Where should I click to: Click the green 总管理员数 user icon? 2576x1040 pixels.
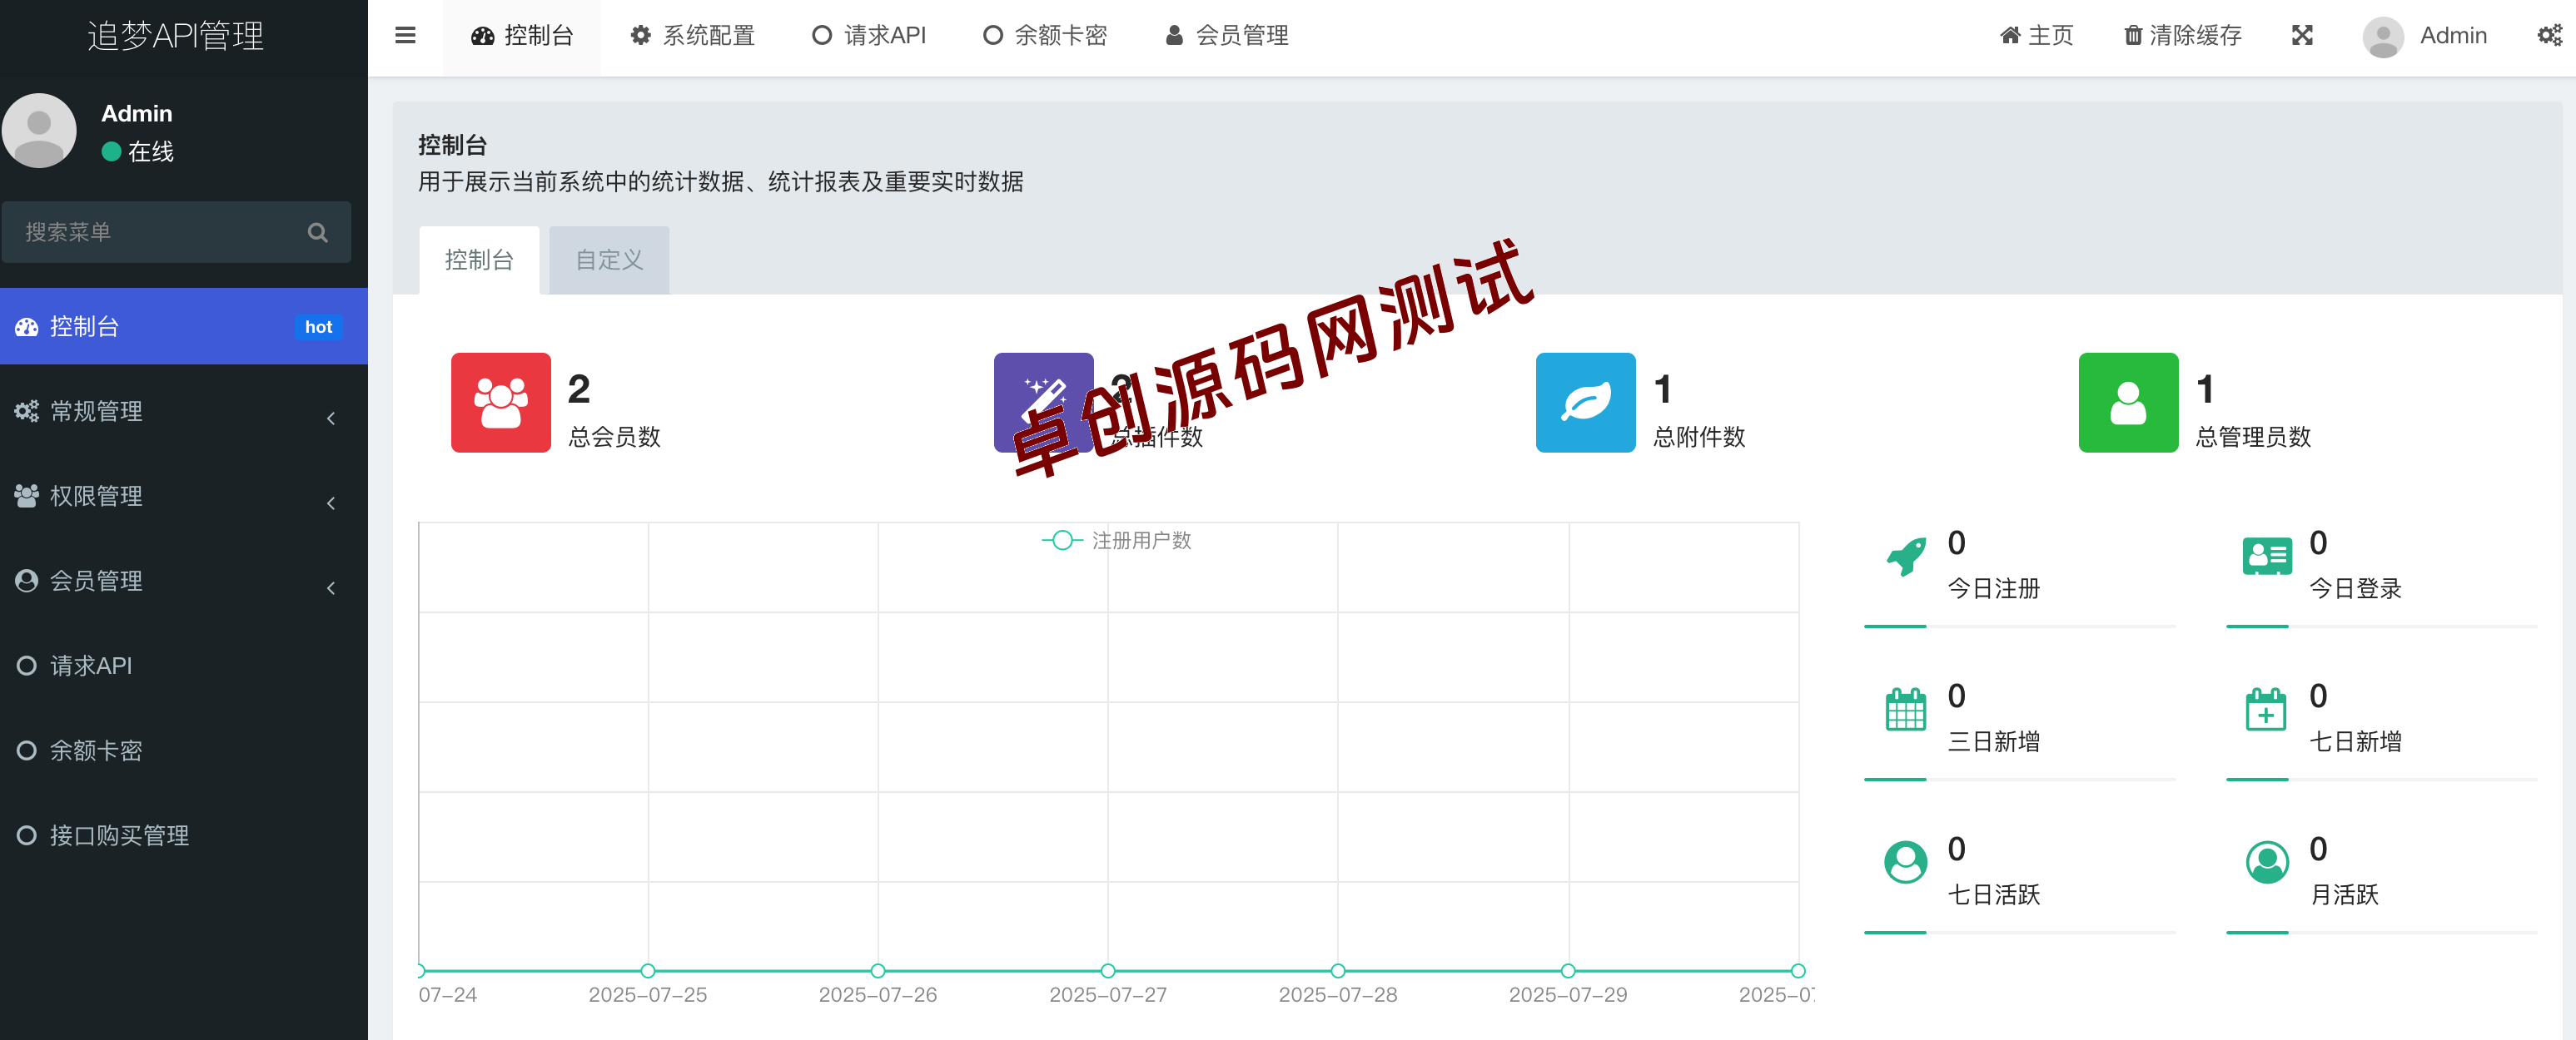click(2128, 403)
